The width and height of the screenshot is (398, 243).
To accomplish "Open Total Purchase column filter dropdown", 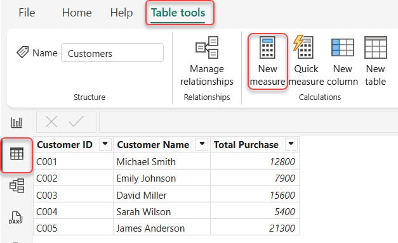I will pyautogui.click(x=291, y=144).
